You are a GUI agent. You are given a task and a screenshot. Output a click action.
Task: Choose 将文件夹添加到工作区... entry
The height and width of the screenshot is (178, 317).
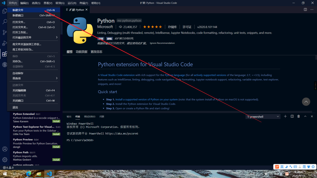(x=33, y=44)
